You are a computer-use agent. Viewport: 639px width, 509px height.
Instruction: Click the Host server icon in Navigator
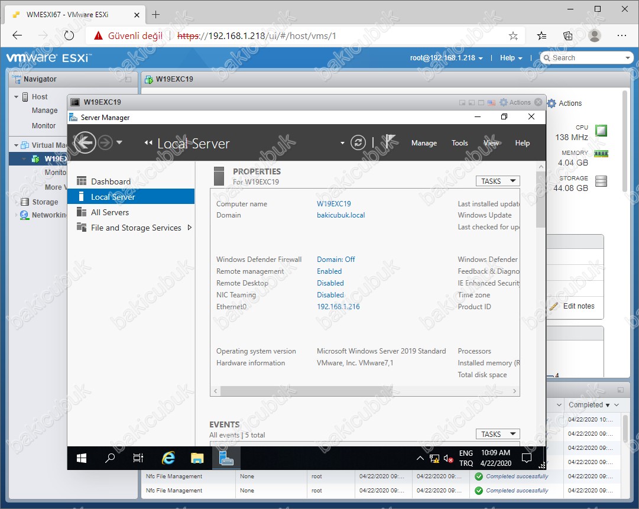click(25, 96)
